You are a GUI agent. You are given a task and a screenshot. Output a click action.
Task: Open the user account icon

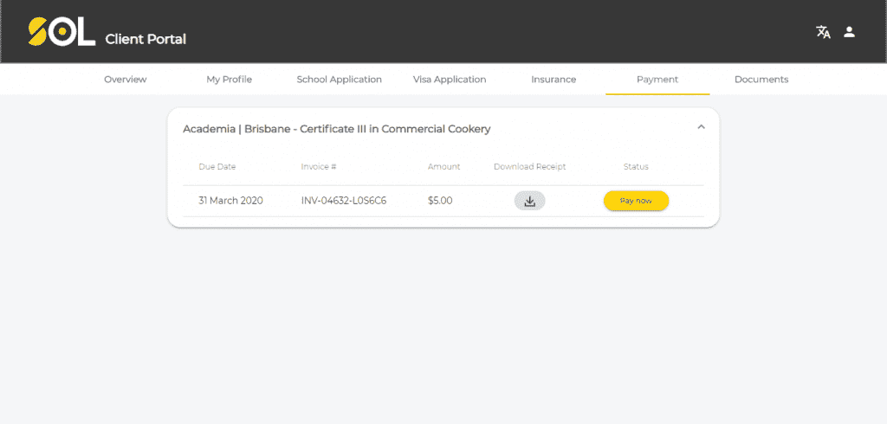[x=849, y=32]
